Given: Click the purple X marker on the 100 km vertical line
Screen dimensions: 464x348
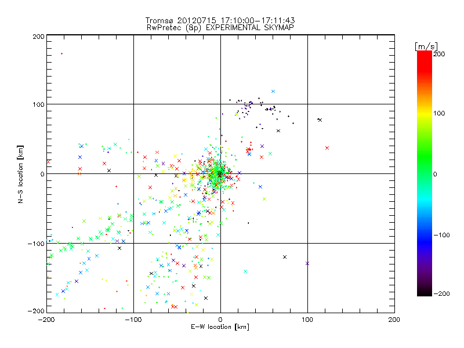Looking at the screenshot, I should pos(307,263).
